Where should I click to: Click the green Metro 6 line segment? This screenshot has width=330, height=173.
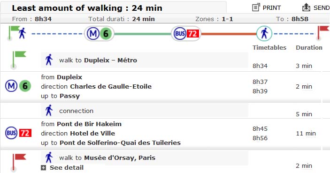[143, 34]
